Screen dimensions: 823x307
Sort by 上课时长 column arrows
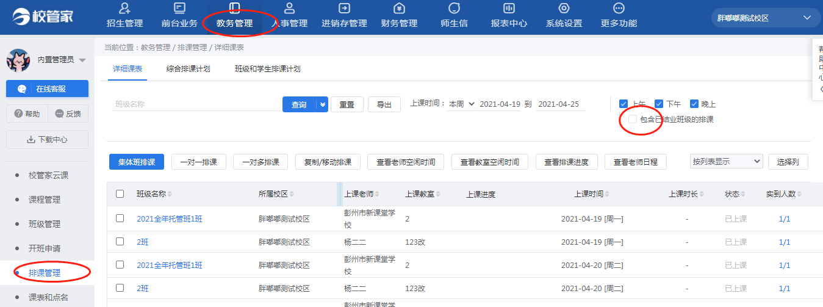[702, 194]
